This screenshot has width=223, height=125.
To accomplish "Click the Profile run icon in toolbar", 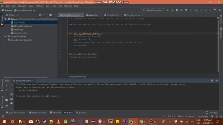I will (x=181, y=10).
